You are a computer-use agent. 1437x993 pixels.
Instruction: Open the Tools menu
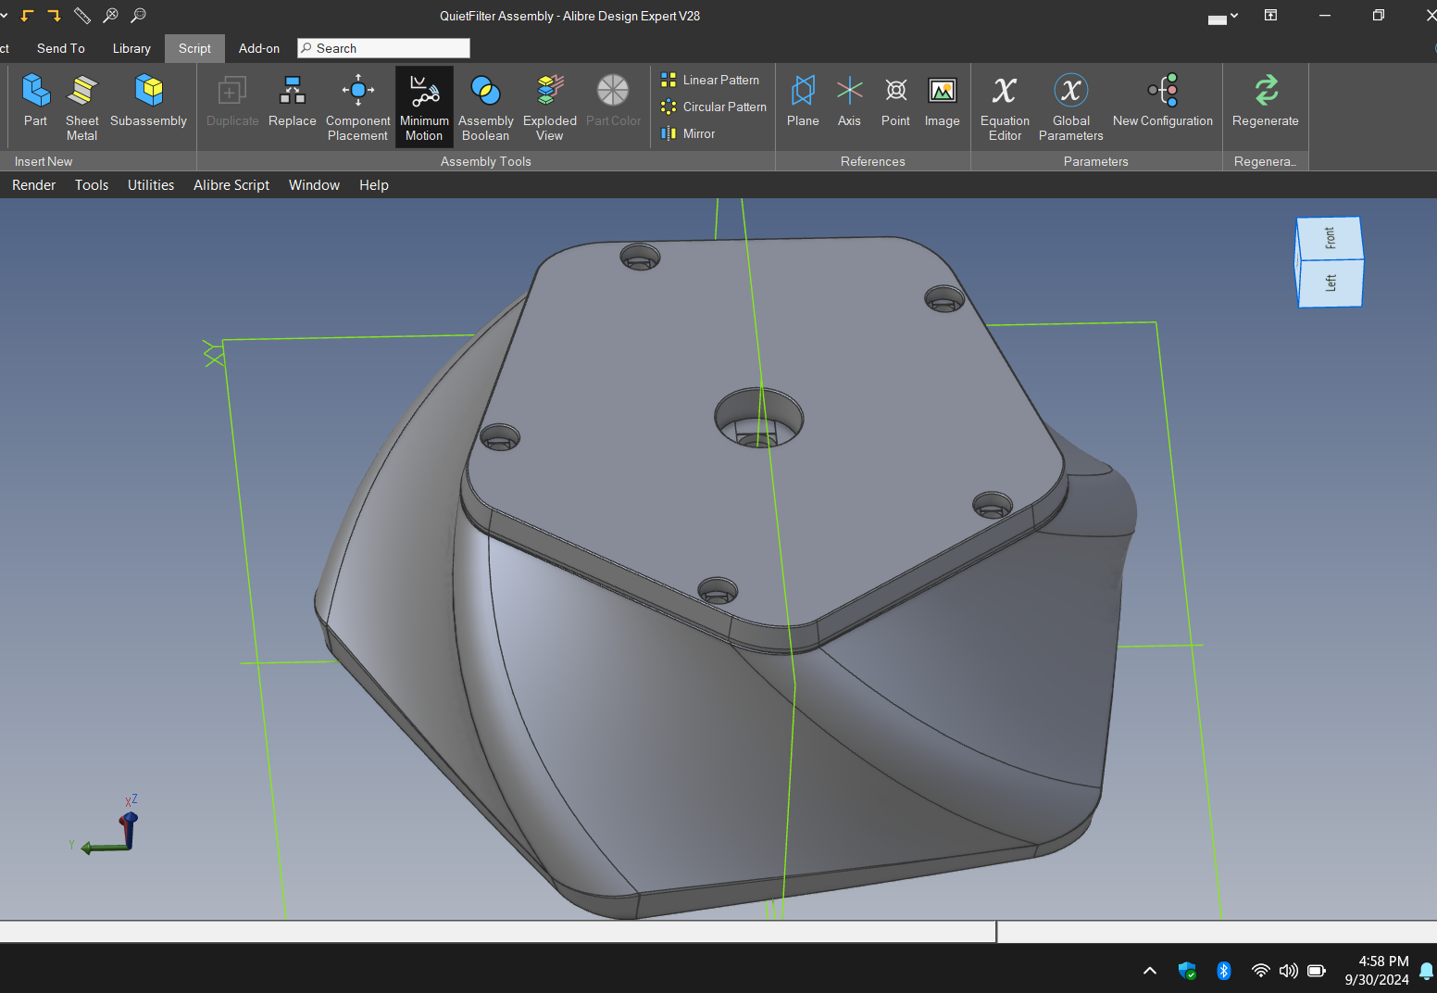(x=92, y=185)
